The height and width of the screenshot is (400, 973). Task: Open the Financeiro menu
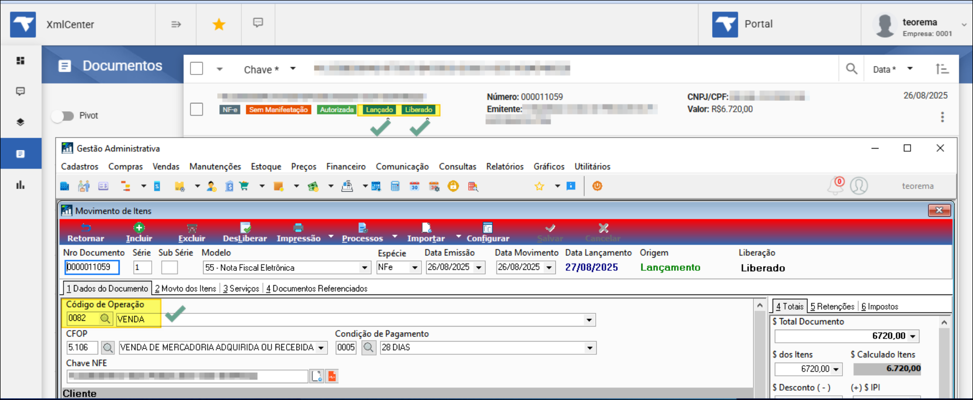[x=345, y=166]
